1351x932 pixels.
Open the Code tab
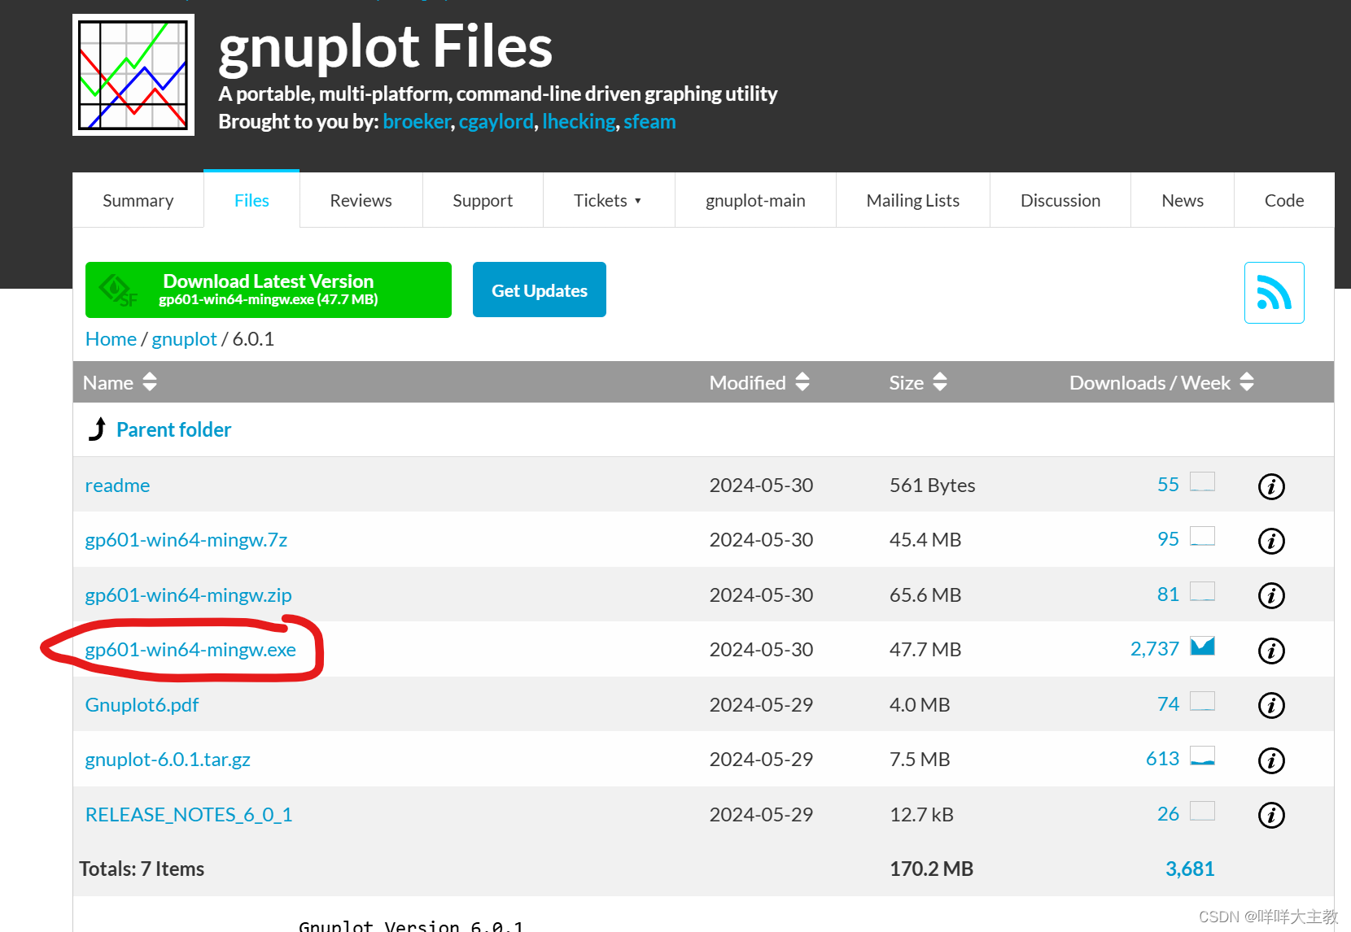coord(1284,200)
